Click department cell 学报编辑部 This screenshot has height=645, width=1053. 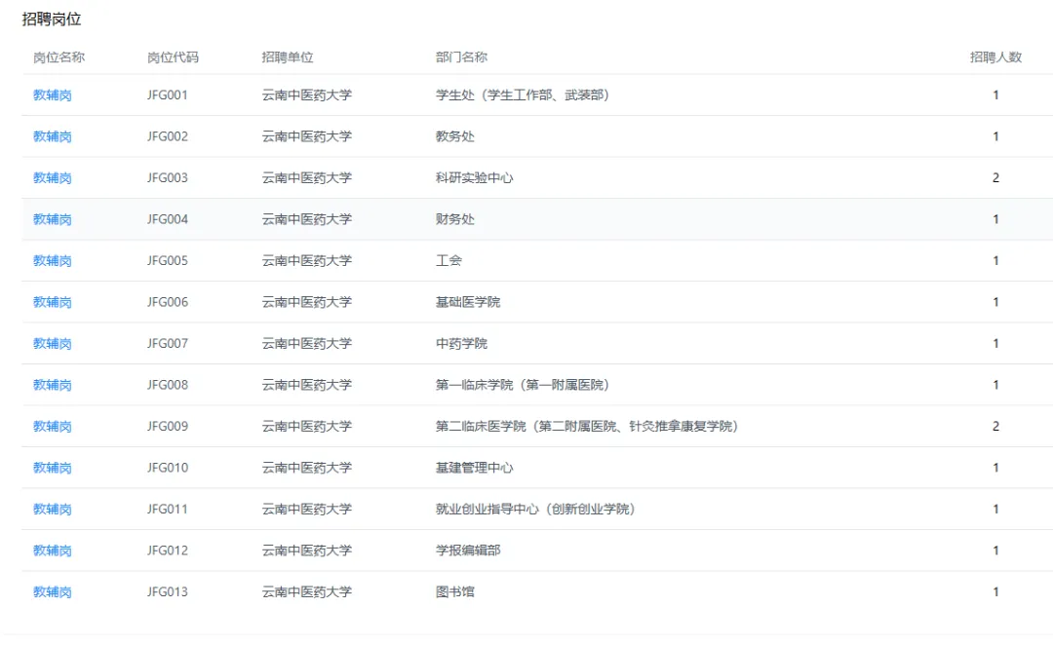tap(468, 550)
